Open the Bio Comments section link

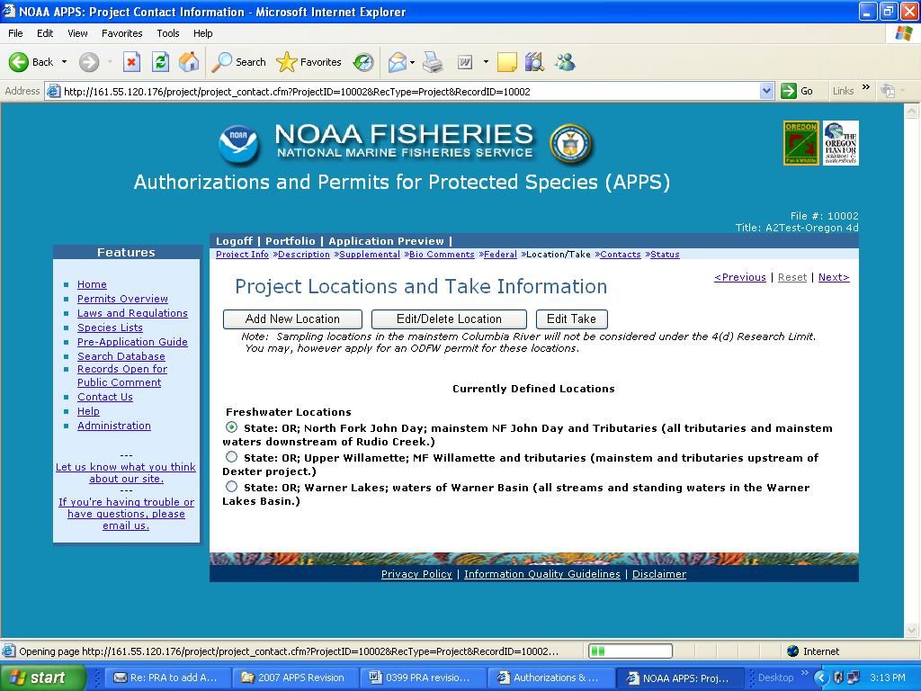tap(442, 255)
